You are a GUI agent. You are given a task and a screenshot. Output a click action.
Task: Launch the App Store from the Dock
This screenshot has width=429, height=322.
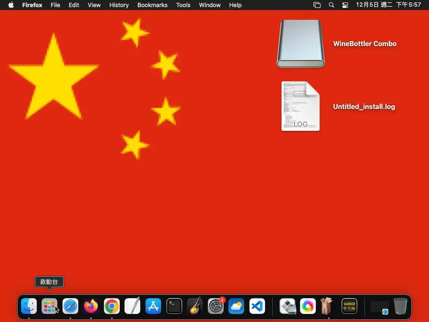click(x=153, y=306)
